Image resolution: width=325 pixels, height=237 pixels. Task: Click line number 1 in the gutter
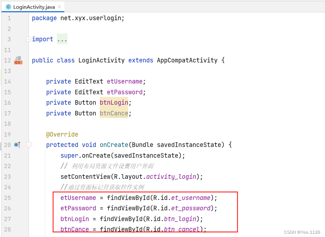[9, 18]
